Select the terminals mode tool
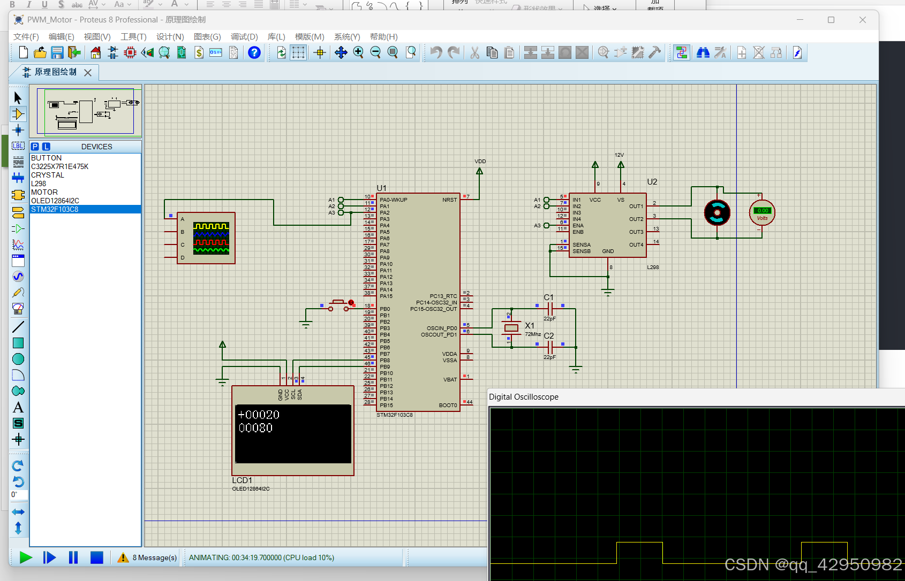Image resolution: width=905 pixels, height=581 pixels. (18, 212)
